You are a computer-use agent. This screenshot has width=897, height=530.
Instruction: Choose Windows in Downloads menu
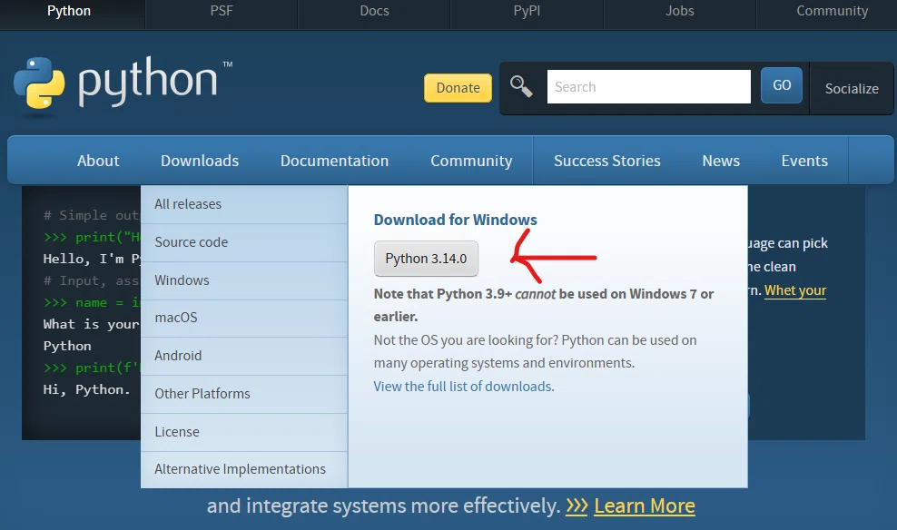tap(244, 280)
